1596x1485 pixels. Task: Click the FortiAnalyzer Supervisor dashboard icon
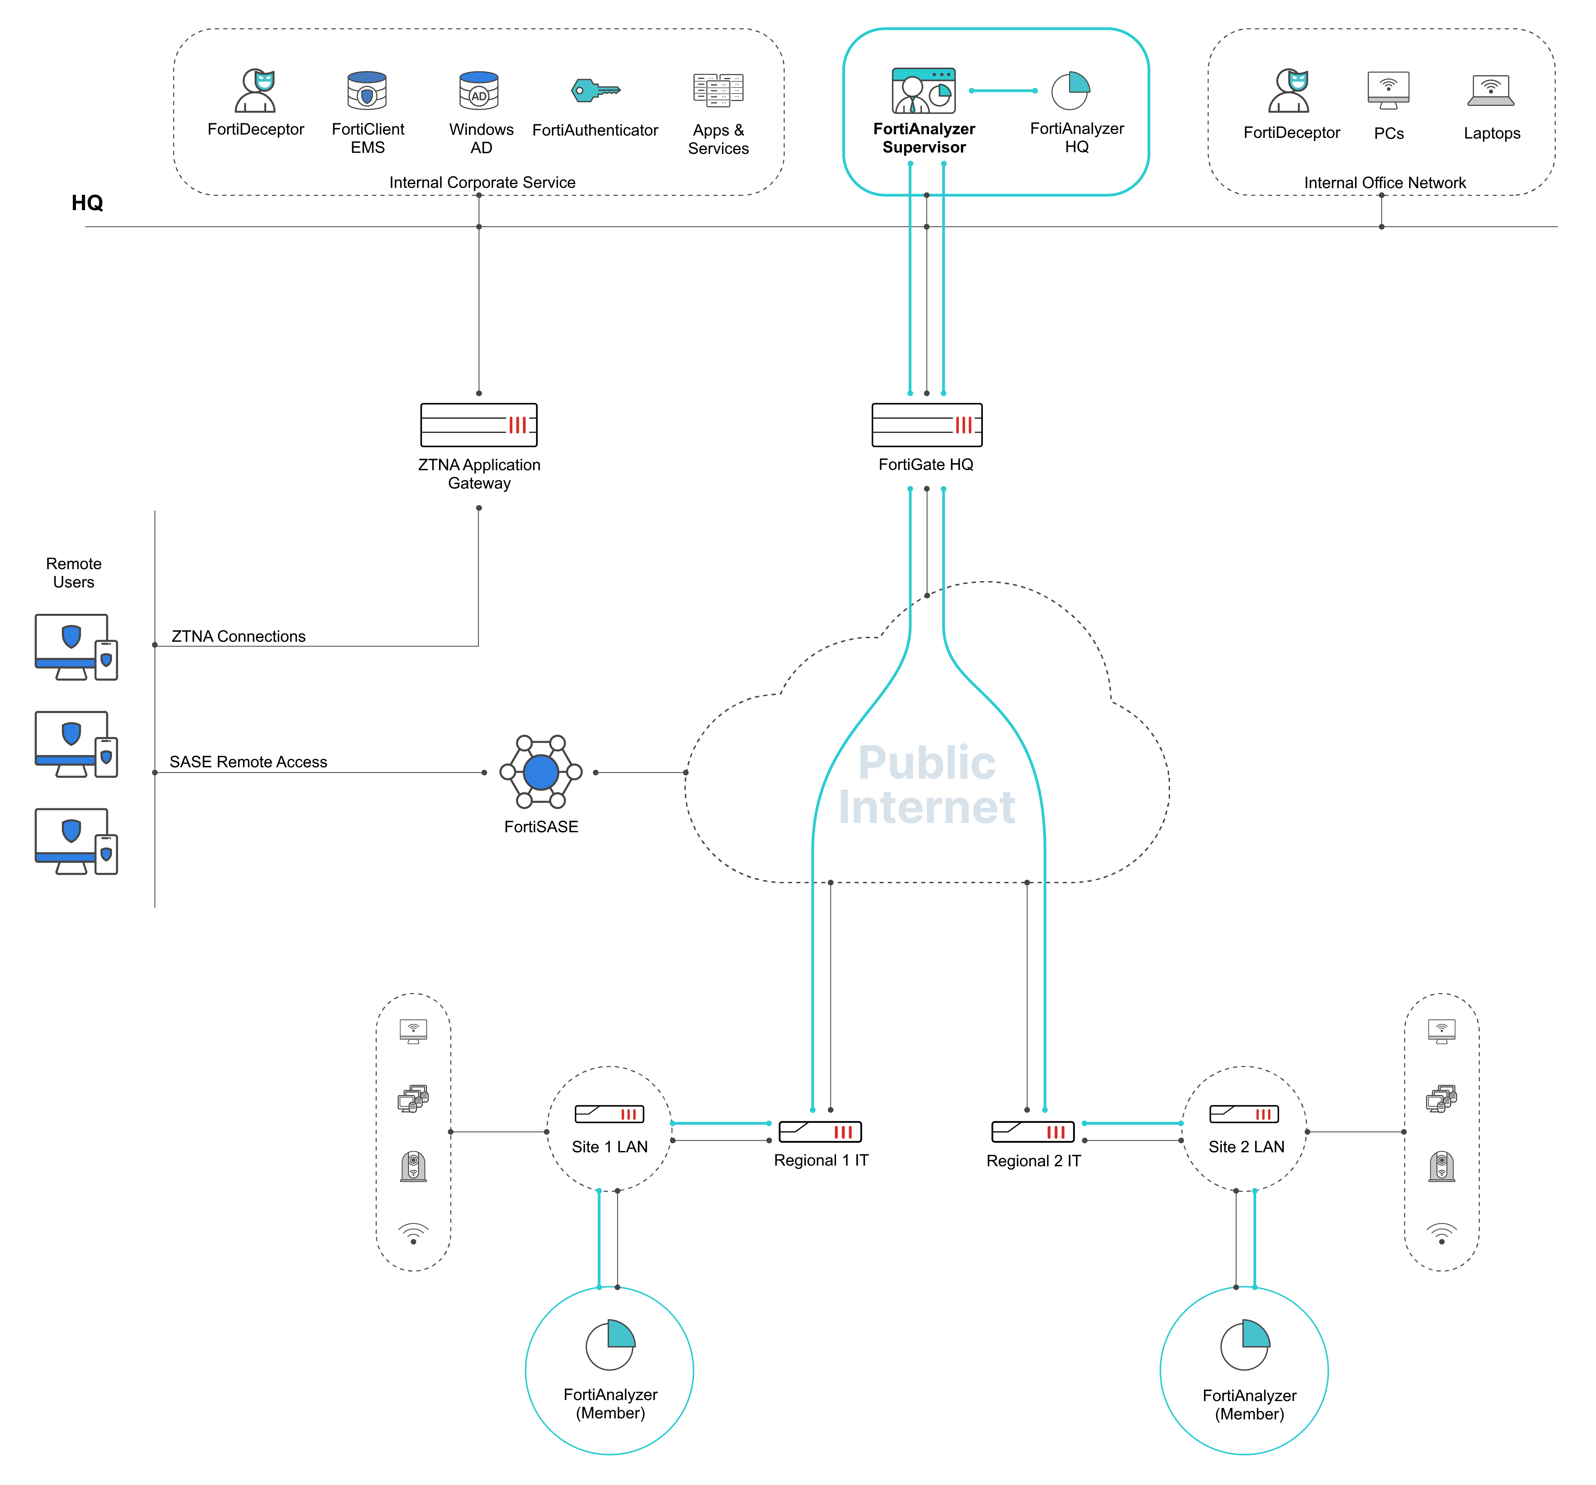point(923,90)
